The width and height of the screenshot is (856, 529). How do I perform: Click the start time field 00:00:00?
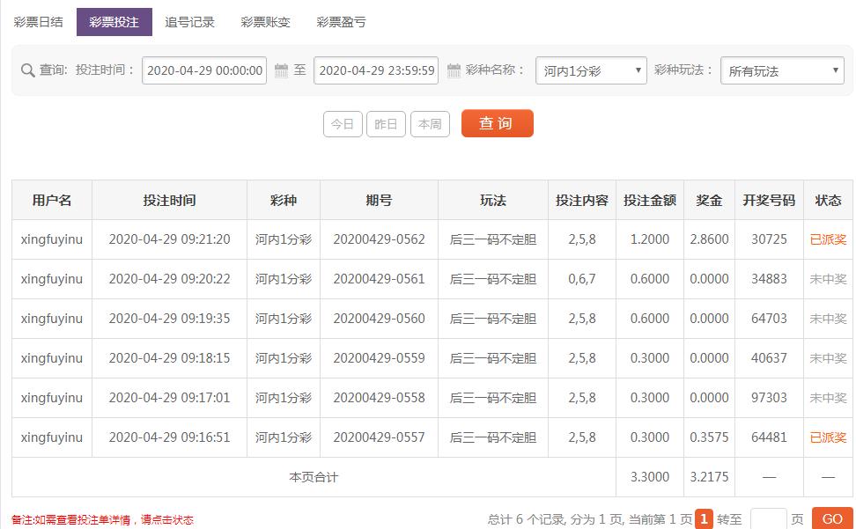[x=204, y=70]
